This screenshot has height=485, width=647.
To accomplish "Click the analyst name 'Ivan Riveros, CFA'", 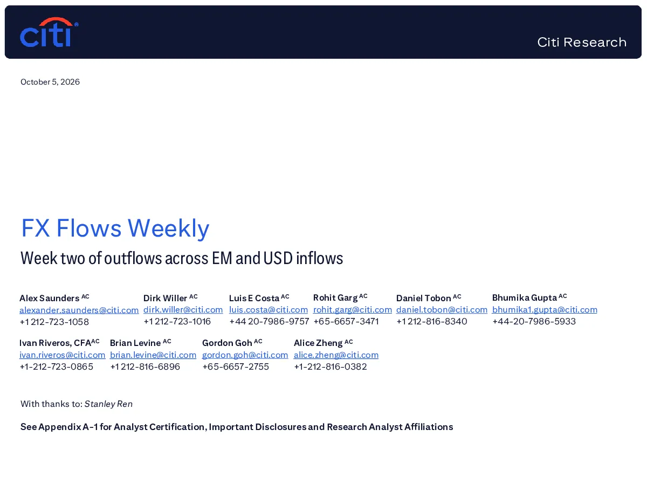I will [56, 343].
